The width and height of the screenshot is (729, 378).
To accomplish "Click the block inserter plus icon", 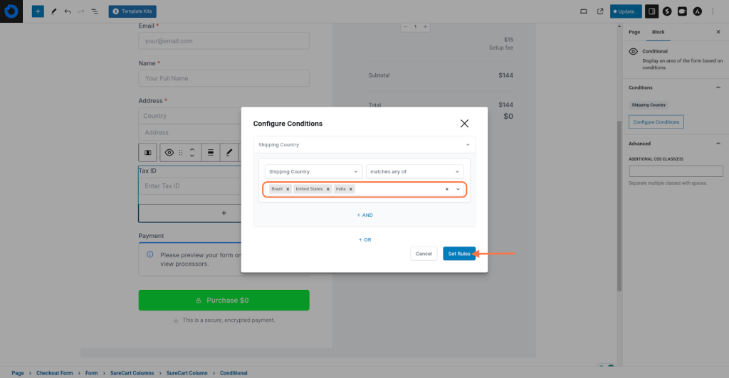I will pyautogui.click(x=38, y=11).
